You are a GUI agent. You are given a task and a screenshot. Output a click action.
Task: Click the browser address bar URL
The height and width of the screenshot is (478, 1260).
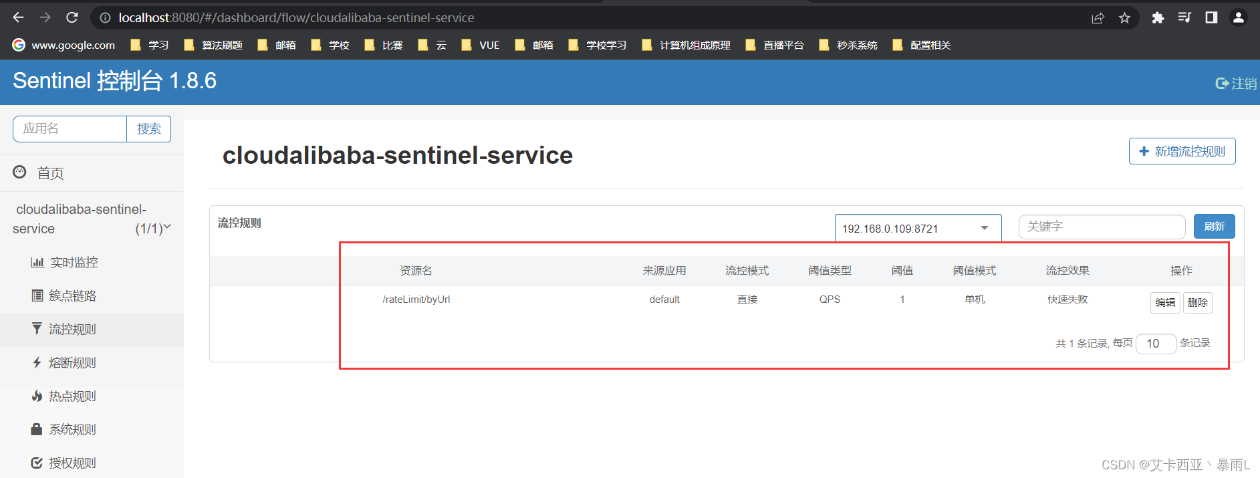click(296, 18)
